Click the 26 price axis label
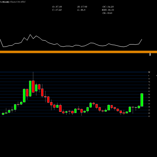 pos(149,113)
